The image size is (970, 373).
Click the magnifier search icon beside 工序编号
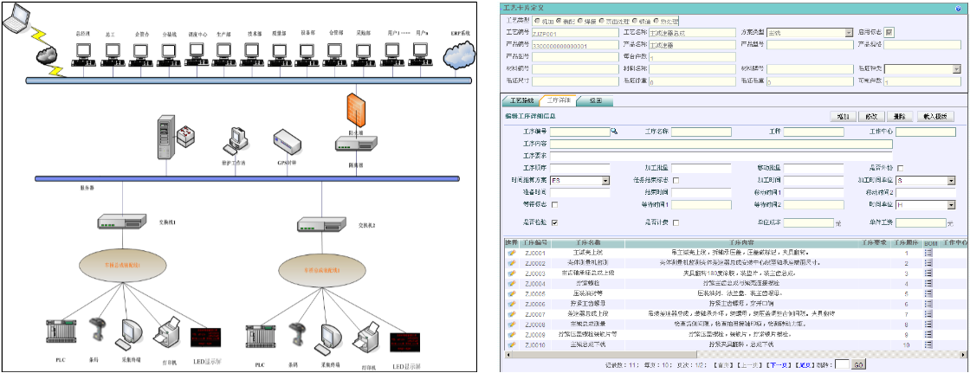click(x=615, y=132)
